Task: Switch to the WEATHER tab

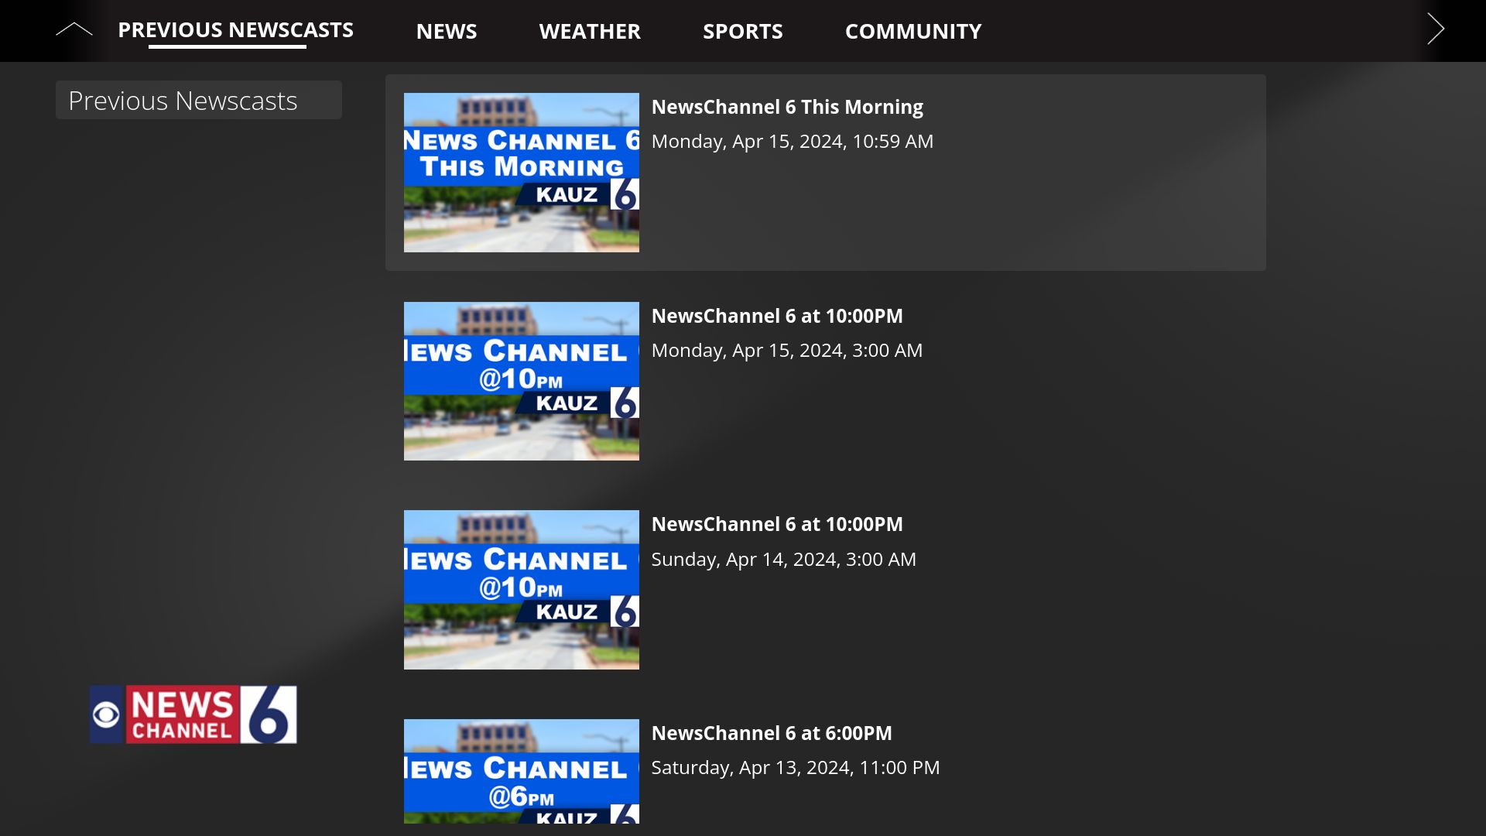Action: coord(590,31)
